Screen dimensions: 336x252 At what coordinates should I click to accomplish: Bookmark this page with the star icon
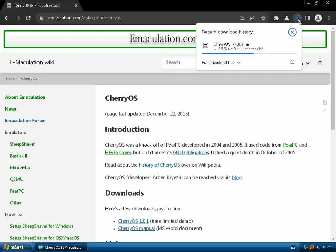click(263, 18)
